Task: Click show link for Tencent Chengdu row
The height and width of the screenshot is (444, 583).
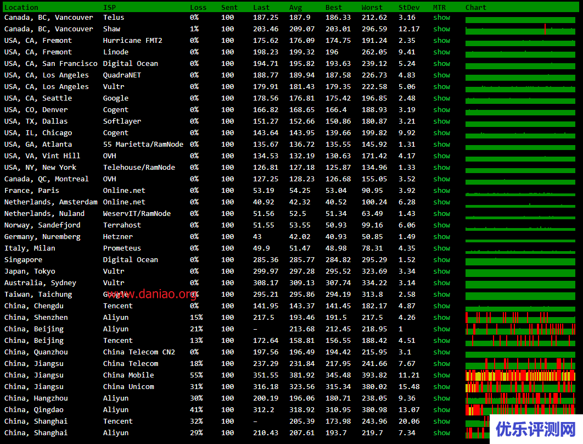Action: point(441,306)
